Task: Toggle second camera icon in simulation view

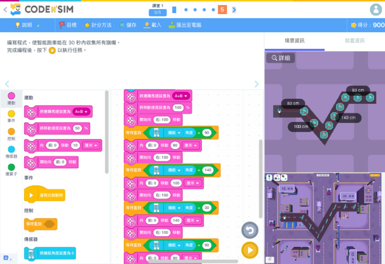Action: click(x=277, y=177)
